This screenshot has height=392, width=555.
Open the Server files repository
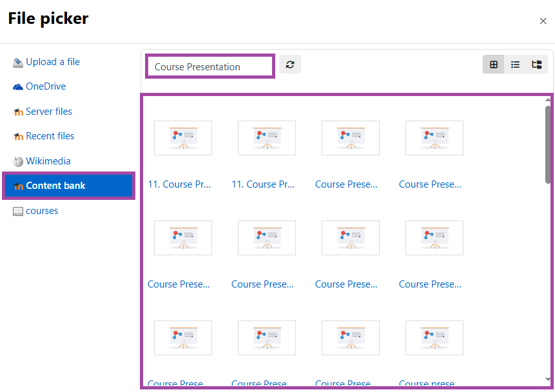click(x=42, y=112)
